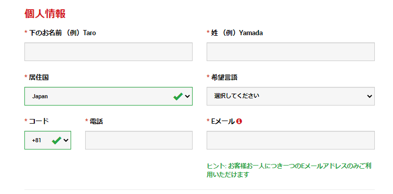The height and width of the screenshot is (194, 393).
Task: Click the chevron arrow of コード dropdown
Action: click(66, 140)
